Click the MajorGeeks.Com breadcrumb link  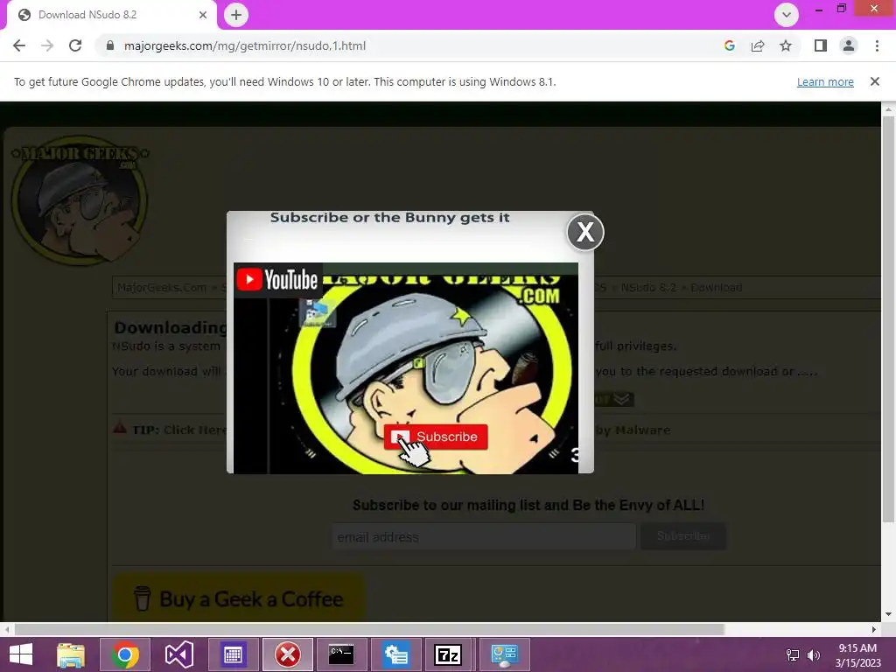click(162, 287)
